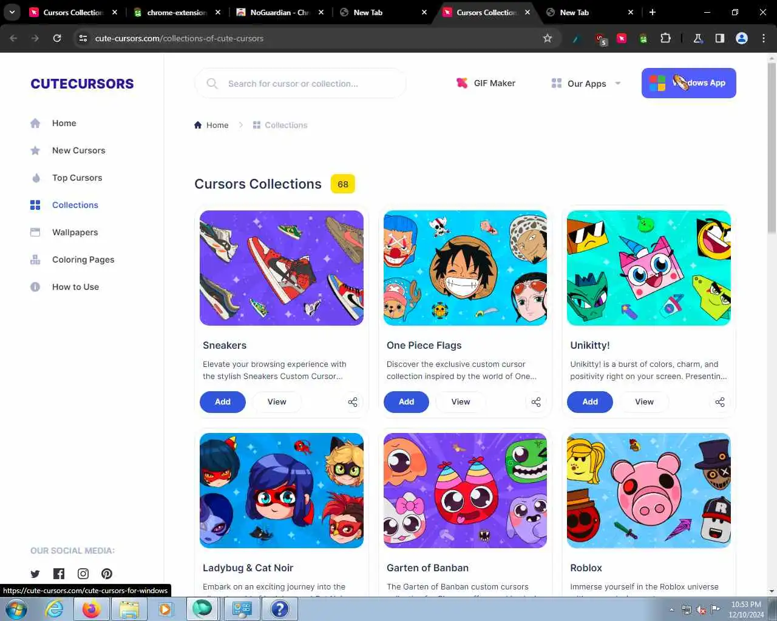
Task: Share the Unikitty! collection
Action: click(720, 402)
